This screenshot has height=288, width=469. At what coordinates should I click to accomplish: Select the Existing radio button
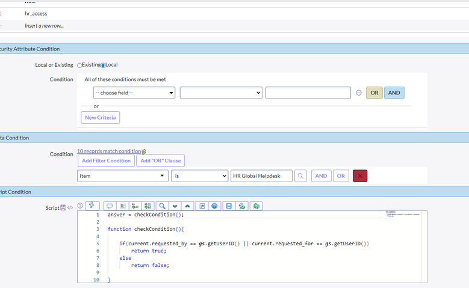pos(79,65)
